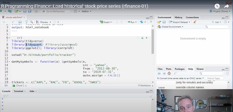Image resolution: width=233 pixels, height=112 pixels.
Task: Click the video Share arrow icon
Action: (227, 6)
